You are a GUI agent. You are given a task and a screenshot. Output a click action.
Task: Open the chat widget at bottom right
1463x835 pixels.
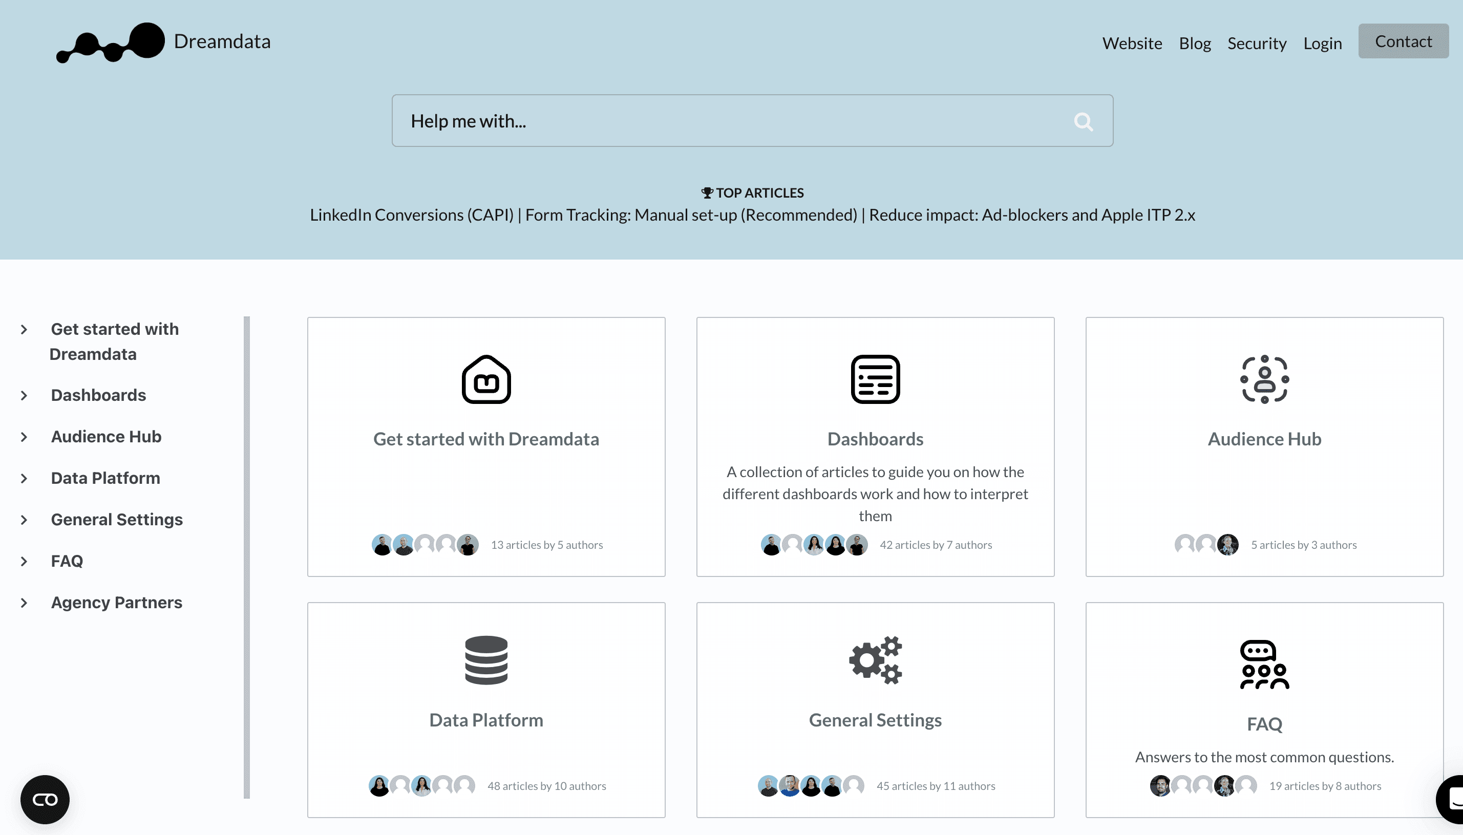[1451, 800]
